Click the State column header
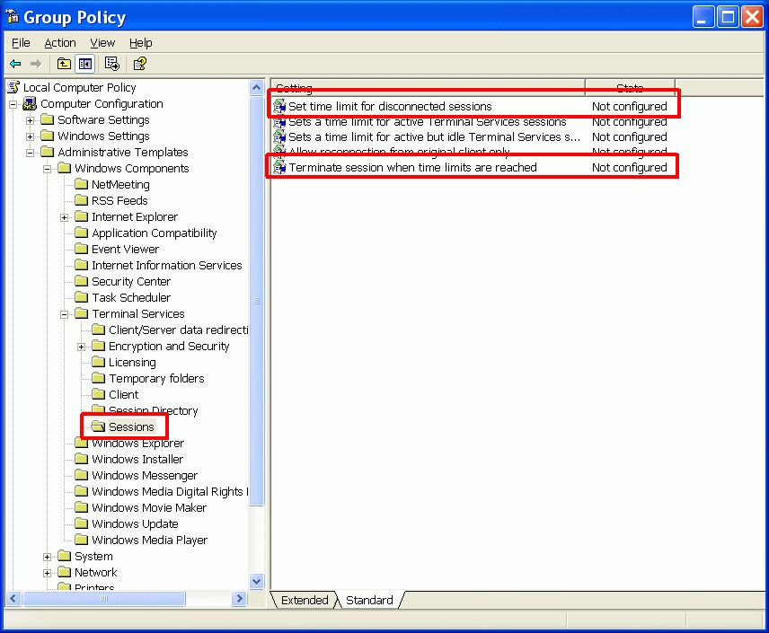This screenshot has width=769, height=633. tap(630, 88)
